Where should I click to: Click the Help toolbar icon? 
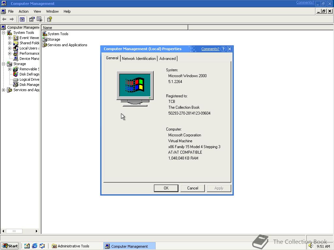tap(50, 19)
